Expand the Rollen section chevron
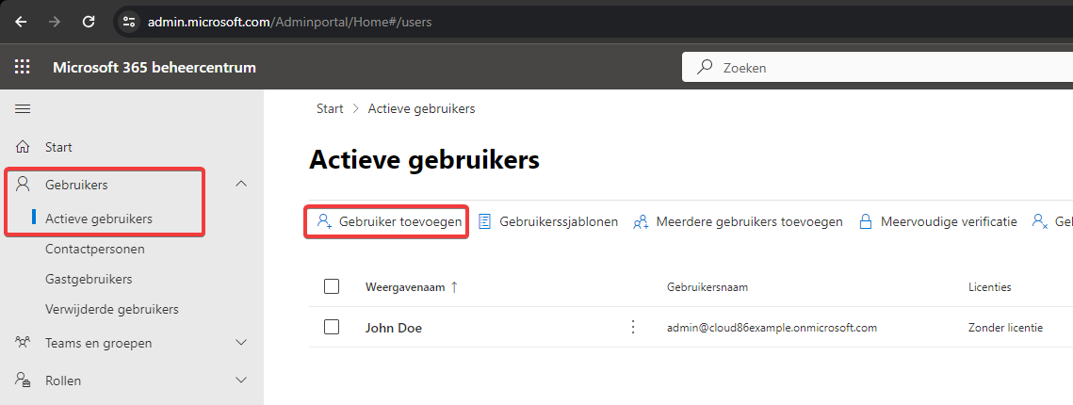The height and width of the screenshot is (405, 1073). pos(241,380)
